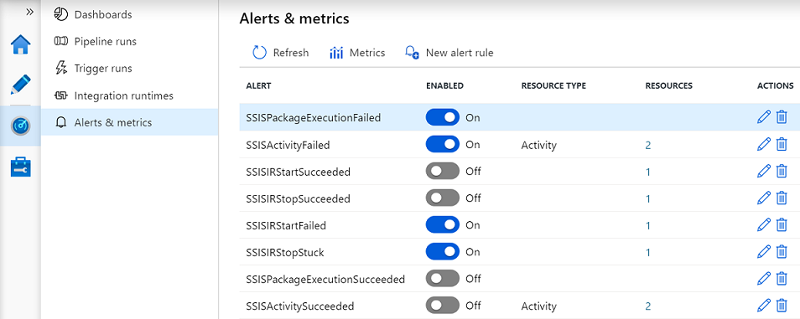The width and height of the screenshot is (800, 319).
Task: Open Trigger runs menu item
Action: tap(130, 69)
